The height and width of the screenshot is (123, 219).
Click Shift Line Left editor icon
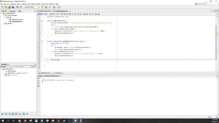(x=84, y=14)
